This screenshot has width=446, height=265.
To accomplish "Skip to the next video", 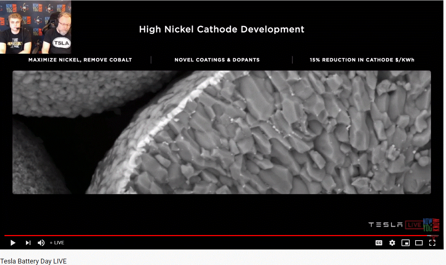I will pyautogui.click(x=28, y=243).
